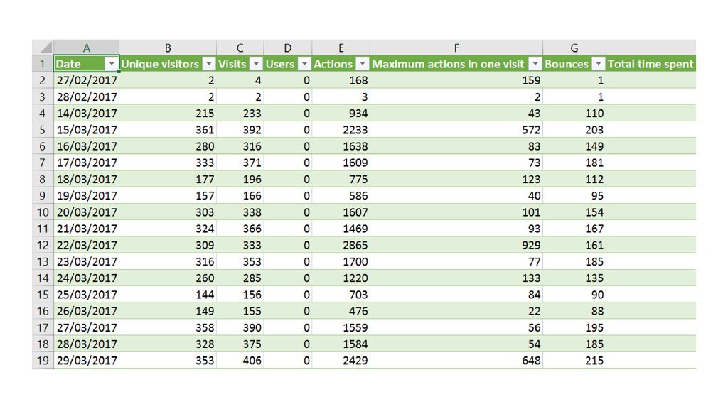Click the Date header cell
This screenshot has width=728, height=409.
click(x=86, y=63)
